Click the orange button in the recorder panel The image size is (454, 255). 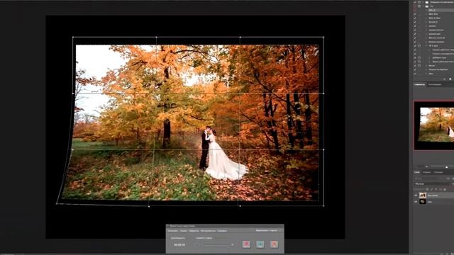coord(274,244)
